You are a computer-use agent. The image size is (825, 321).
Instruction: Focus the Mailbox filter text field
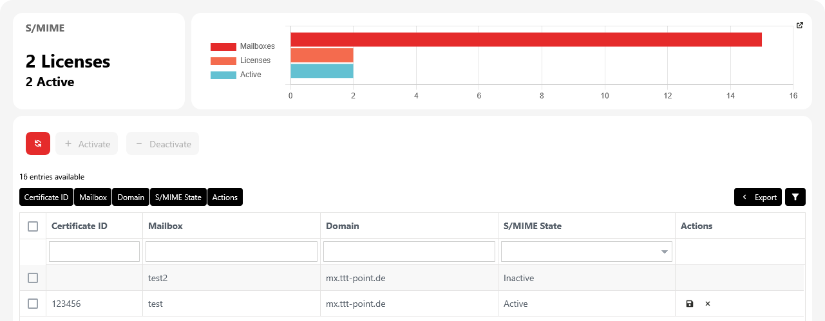231,252
